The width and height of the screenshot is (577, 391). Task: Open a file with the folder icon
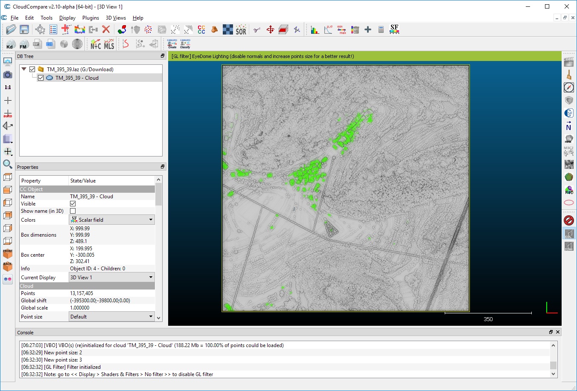tap(11, 29)
